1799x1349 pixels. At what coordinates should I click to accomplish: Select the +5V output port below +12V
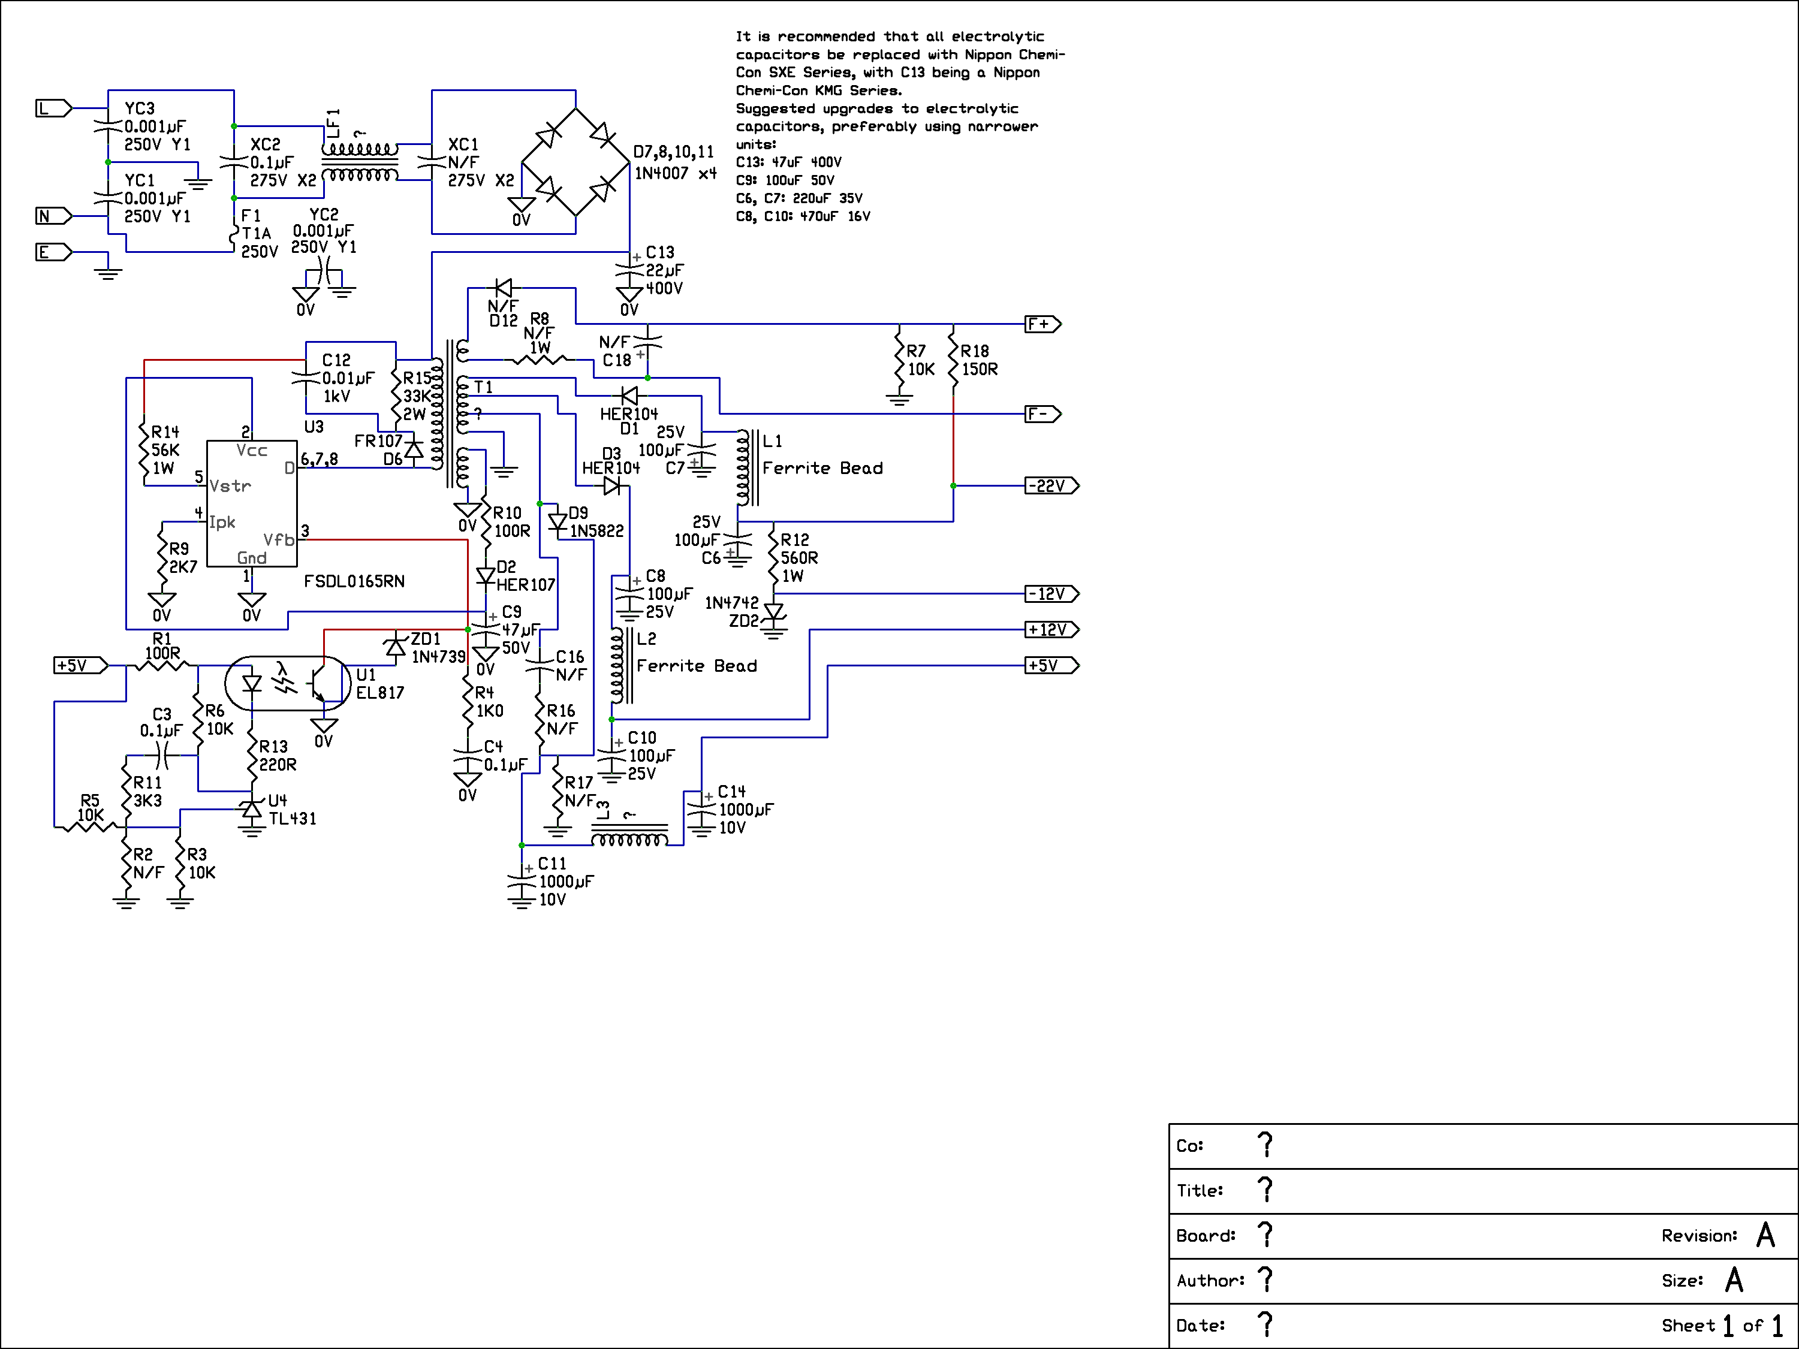point(1053,665)
